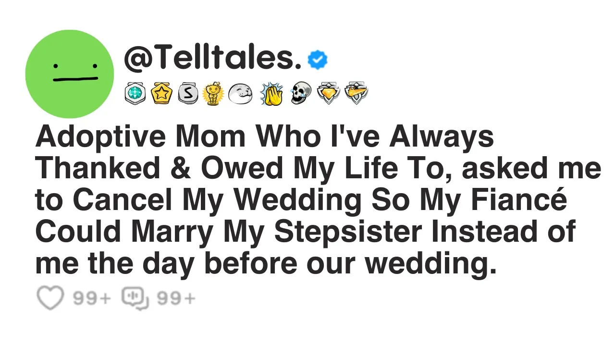Click the 99+ comments count
This screenshot has height=346, width=615.
176,299
